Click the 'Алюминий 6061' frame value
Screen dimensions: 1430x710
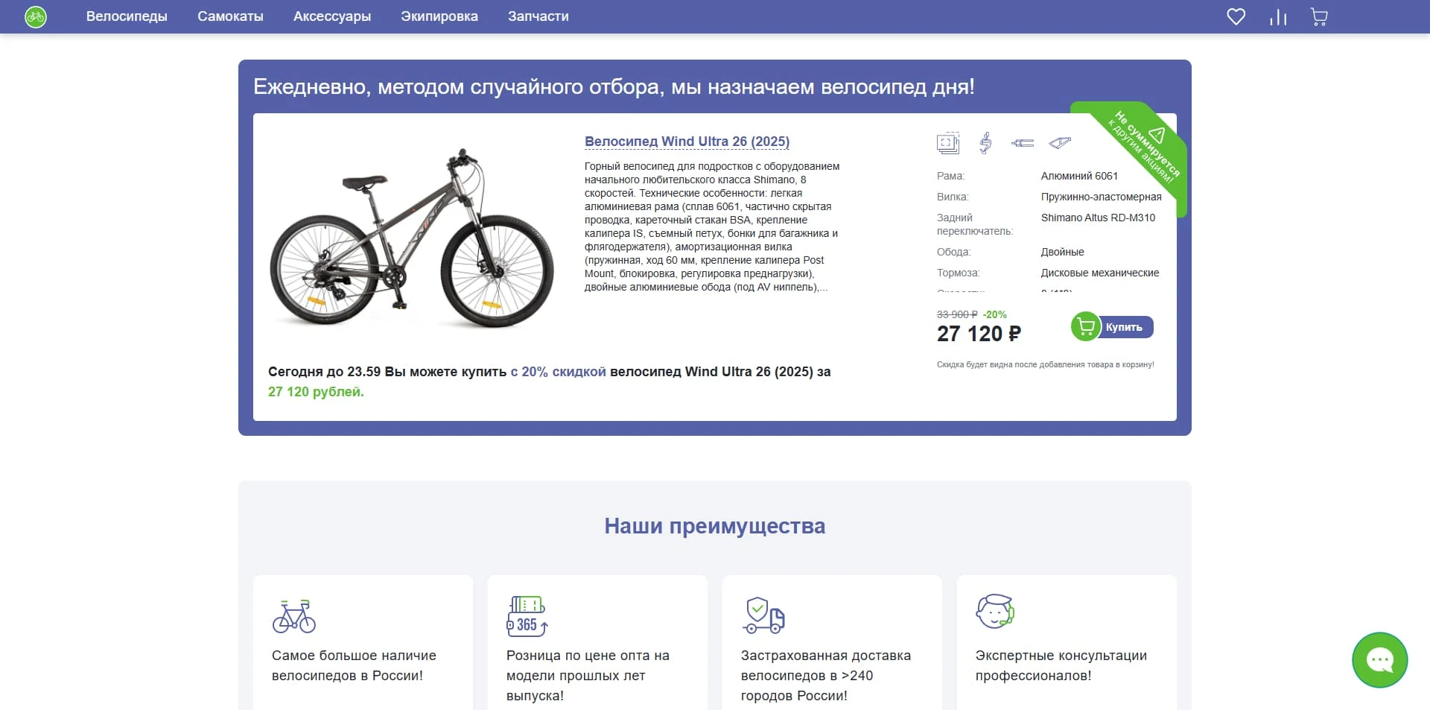pyautogui.click(x=1079, y=177)
